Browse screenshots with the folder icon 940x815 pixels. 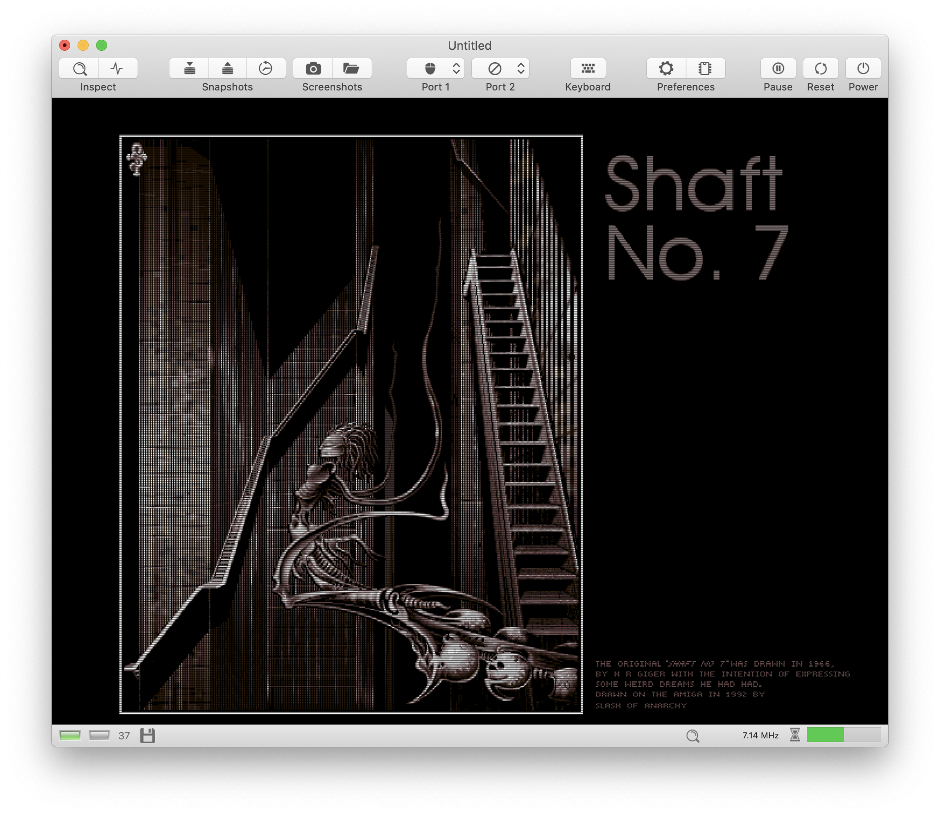[352, 68]
